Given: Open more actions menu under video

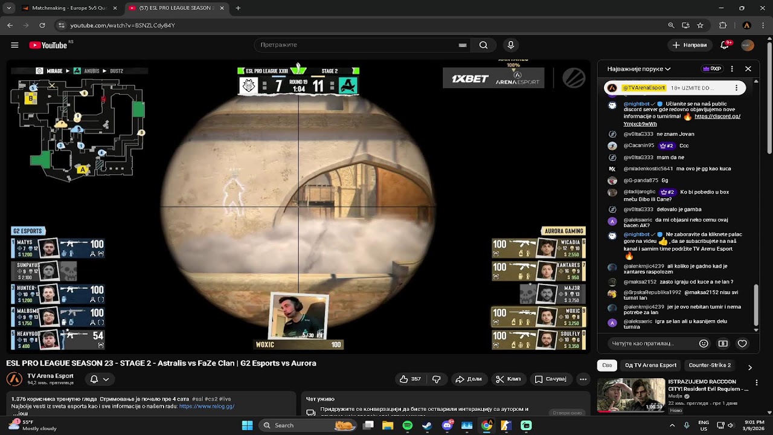Looking at the screenshot, I should (x=583, y=379).
